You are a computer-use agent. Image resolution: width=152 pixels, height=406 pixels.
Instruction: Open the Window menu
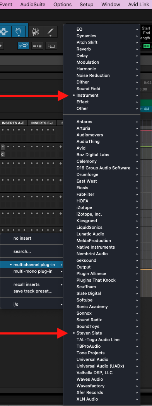[x=111, y=4]
